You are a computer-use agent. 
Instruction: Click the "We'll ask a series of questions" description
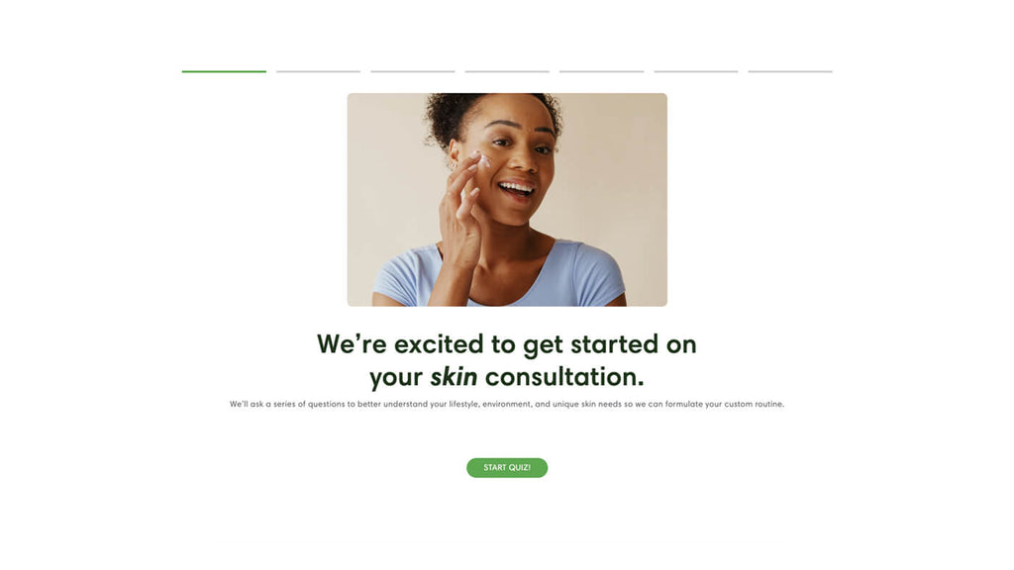coord(507,404)
